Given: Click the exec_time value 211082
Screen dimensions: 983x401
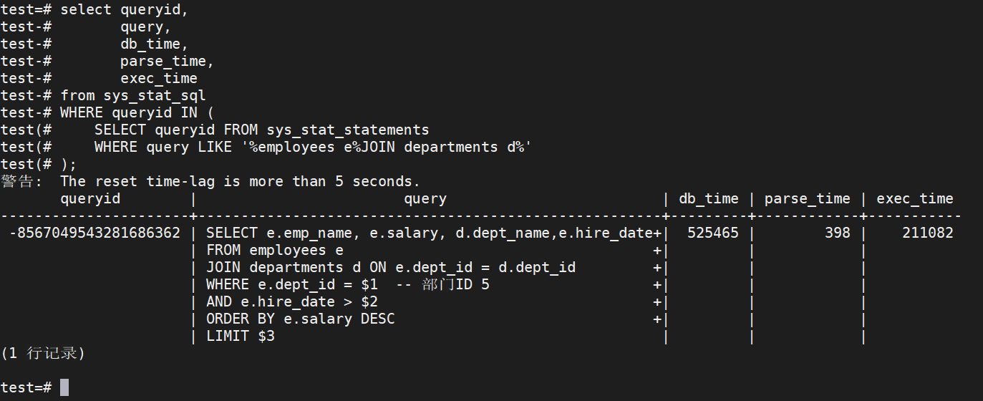Looking at the screenshot, I should click(x=927, y=233).
